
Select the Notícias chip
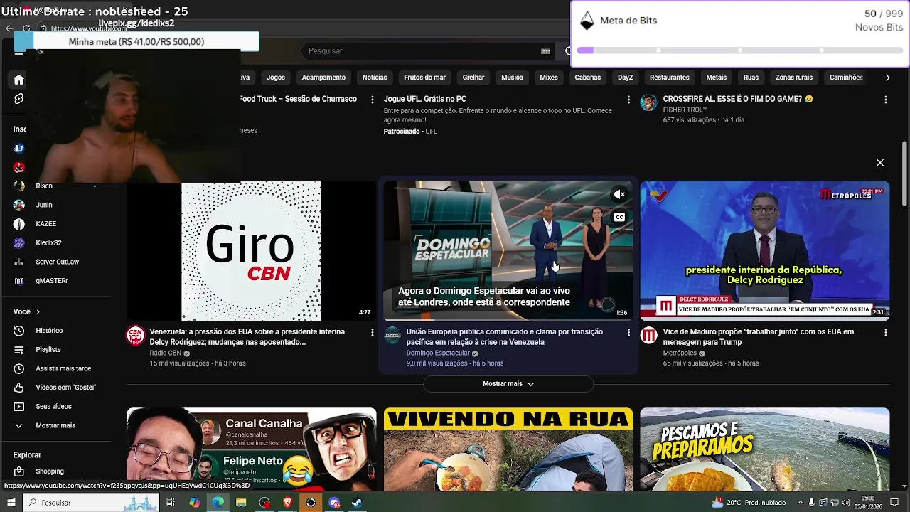(375, 78)
